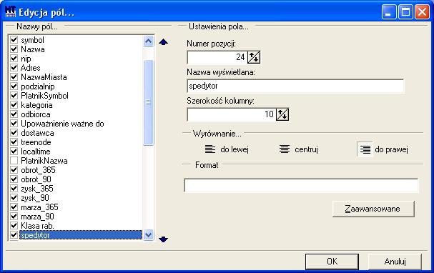Uncheck the Klasa rab. checkbox
The width and height of the screenshot is (434, 273).
click(x=14, y=226)
